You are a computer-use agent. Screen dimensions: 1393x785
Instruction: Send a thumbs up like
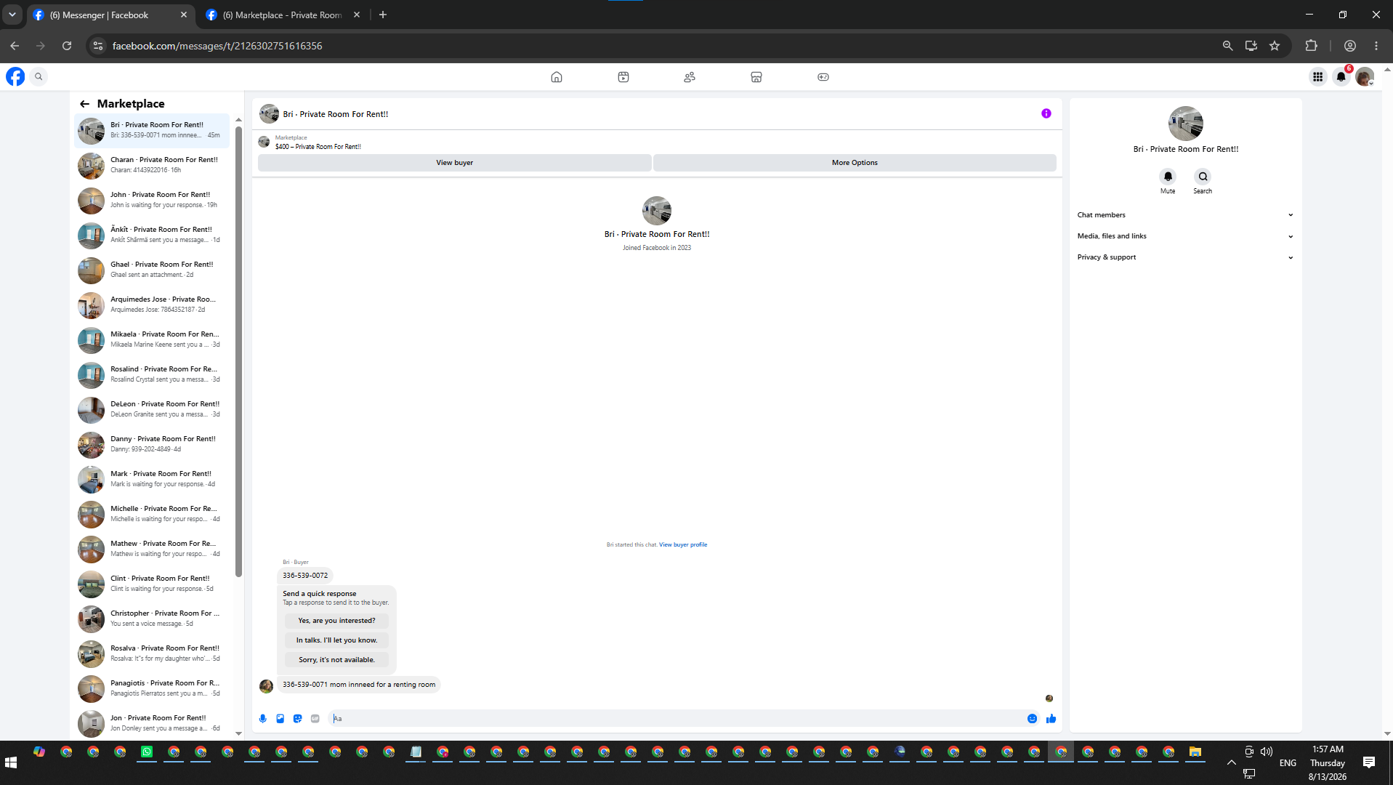(x=1051, y=719)
